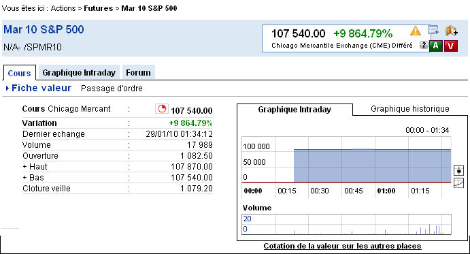Switch chart to candlestick display icon

pos(459,170)
